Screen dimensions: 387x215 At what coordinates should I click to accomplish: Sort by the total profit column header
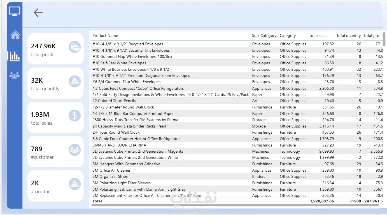click(373, 36)
